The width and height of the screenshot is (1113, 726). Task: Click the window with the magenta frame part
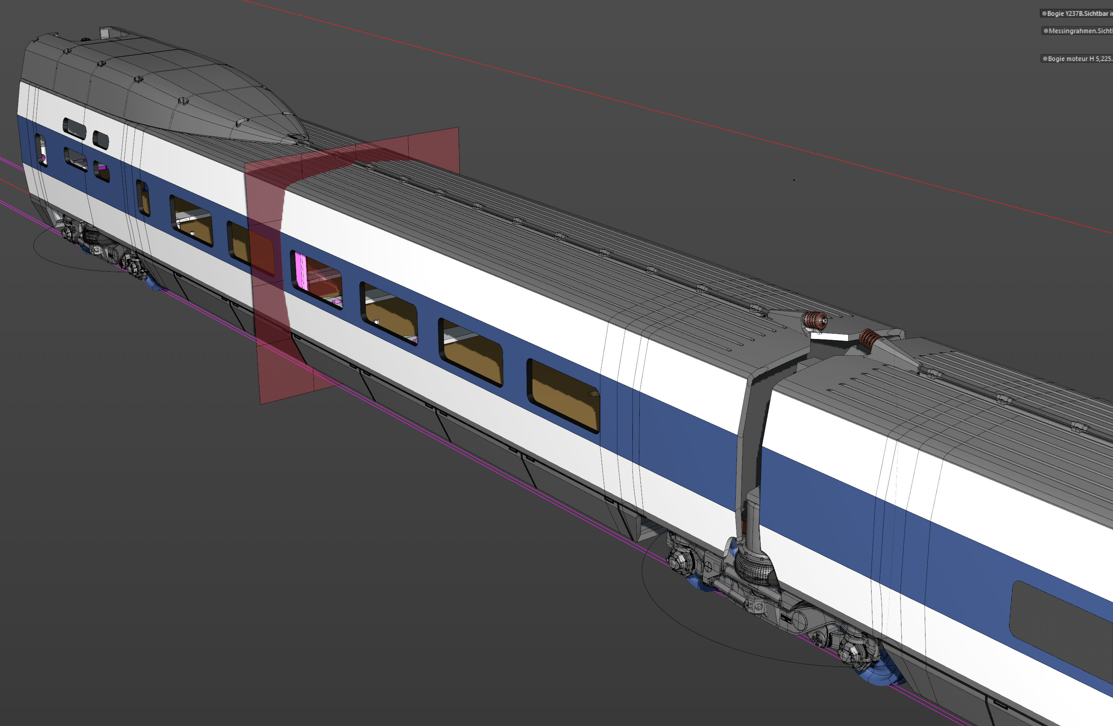click(316, 279)
